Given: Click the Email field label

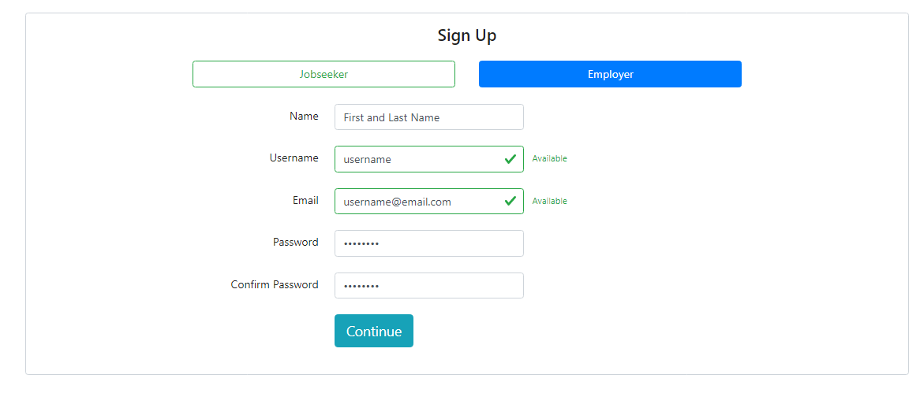Looking at the screenshot, I should [x=305, y=200].
